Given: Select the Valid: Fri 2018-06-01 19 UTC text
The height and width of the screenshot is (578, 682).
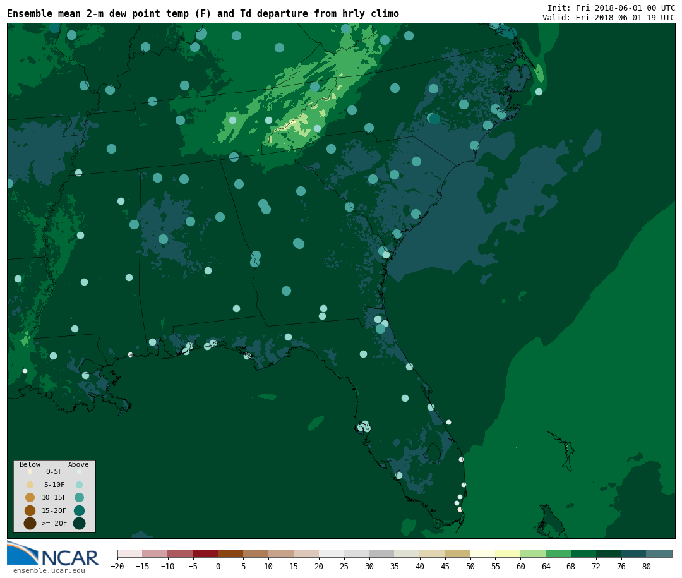Looking at the screenshot, I should (x=609, y=18).
